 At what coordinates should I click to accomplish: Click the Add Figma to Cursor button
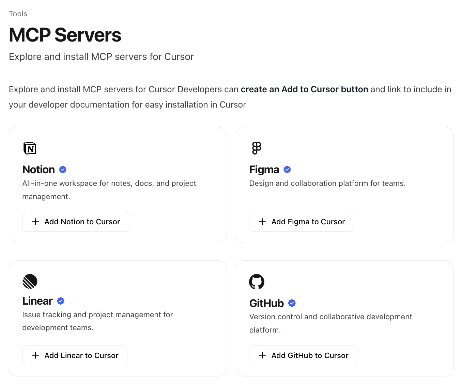click(302, 222)
